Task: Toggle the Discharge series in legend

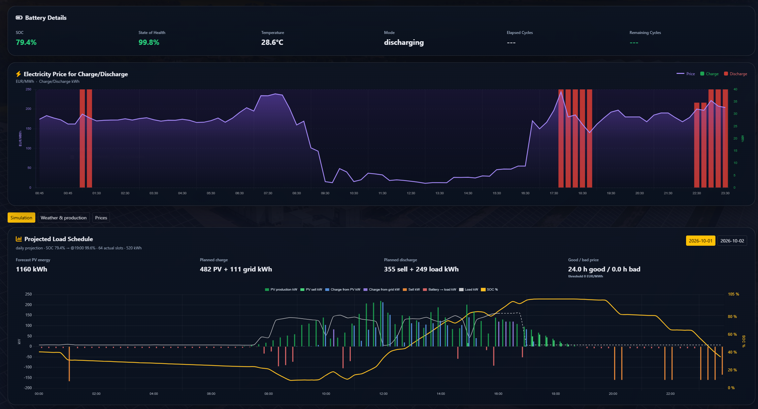Action: click(x=736, y=74)
